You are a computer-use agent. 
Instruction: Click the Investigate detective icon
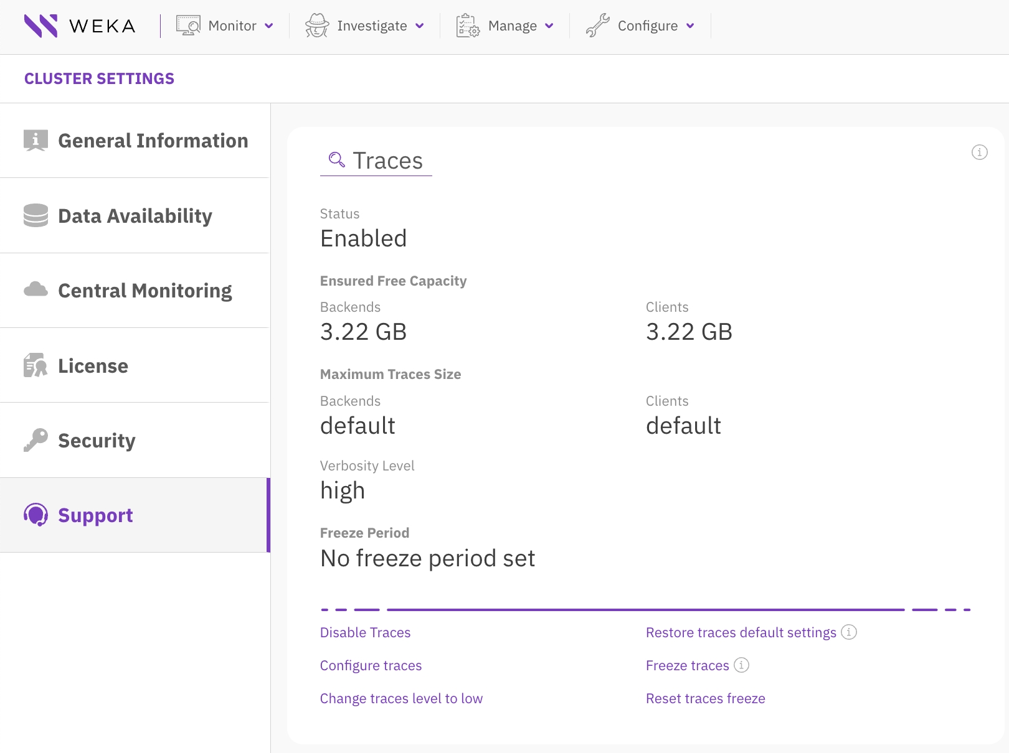tap(317, 26)
